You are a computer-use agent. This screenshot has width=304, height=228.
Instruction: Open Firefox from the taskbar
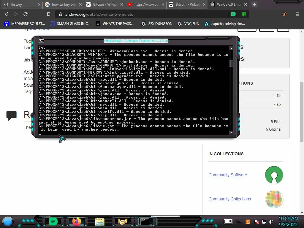pyautogui.click(x=76, y=221)
